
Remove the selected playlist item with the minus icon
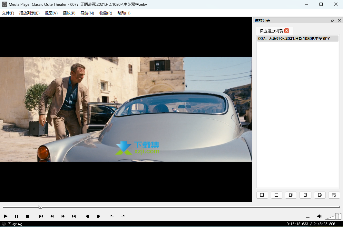tap(277, 195)
